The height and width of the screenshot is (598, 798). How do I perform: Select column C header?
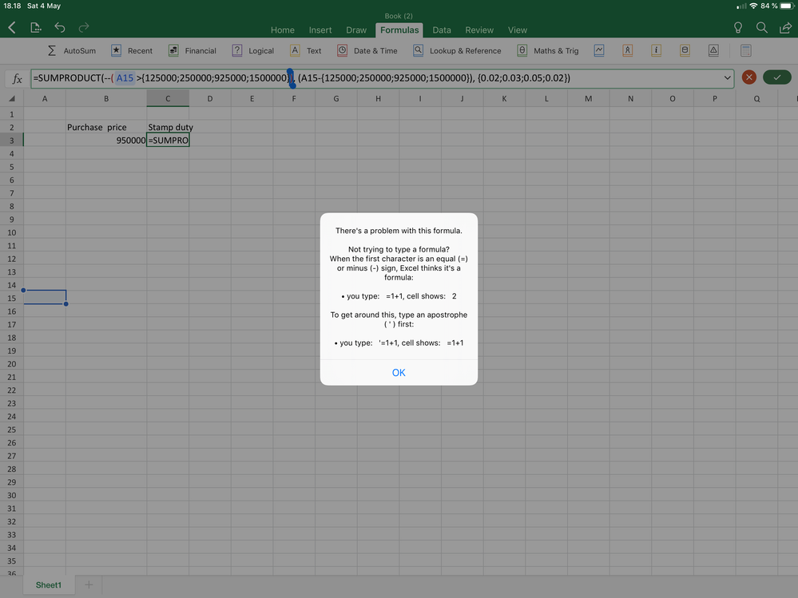(168, 99)
